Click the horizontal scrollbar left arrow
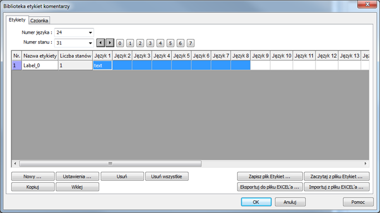This screenshot has height=213, width=380. pyautogui.click(x=15, y=164)
